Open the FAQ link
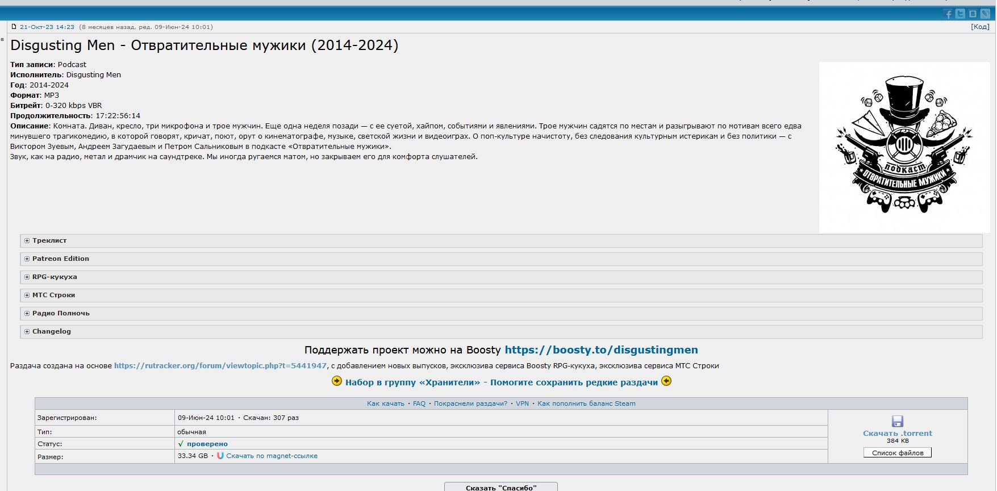 coord(419,403)
